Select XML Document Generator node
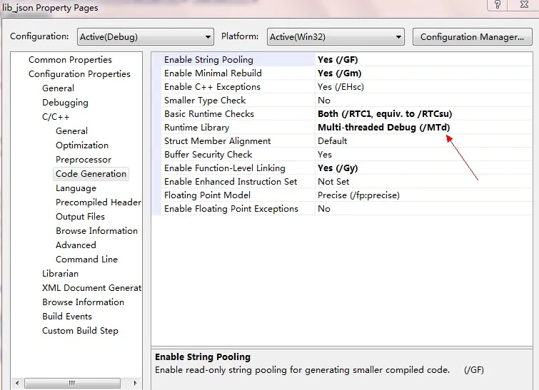 pyautogui.click(x=92, y=288)
